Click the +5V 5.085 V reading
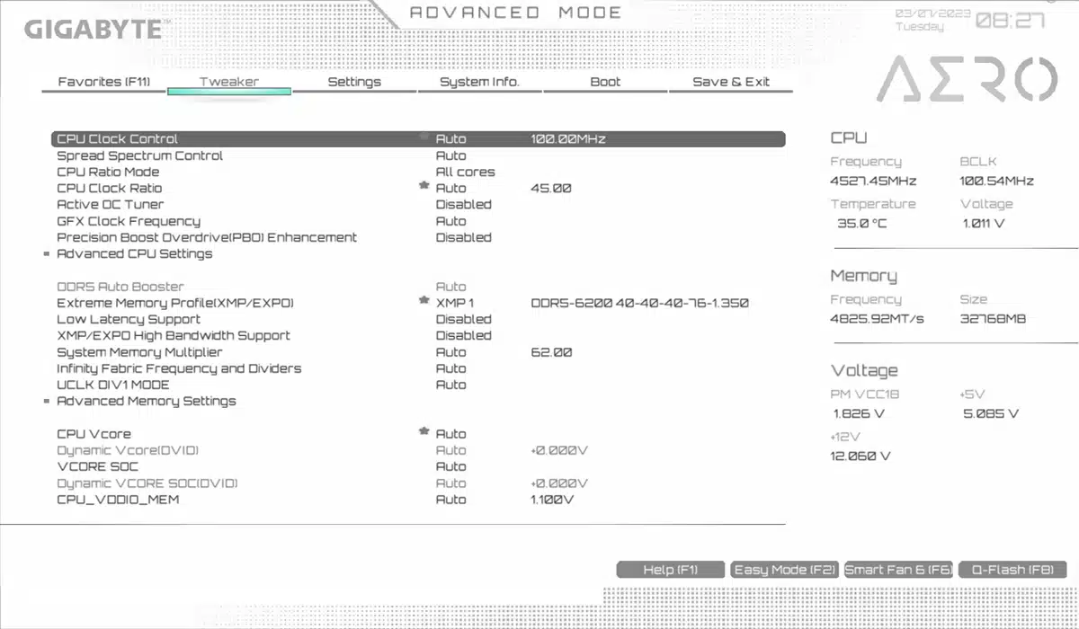1079x629 pixels. coord(991,413)
